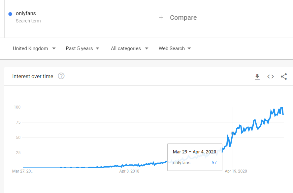Screen dimensions: 293x193
Task: Click the highlighted data point on chart
Action: click(x=233, y=133)
